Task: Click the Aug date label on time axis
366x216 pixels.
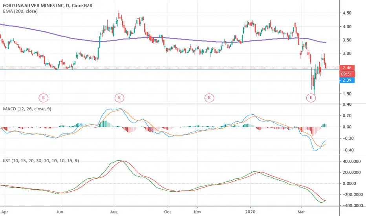Action: pyautogui.click(x=113, y=212)
